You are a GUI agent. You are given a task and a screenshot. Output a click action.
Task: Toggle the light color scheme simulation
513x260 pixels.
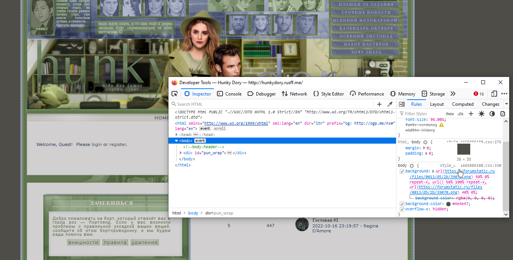click(482, 114)
